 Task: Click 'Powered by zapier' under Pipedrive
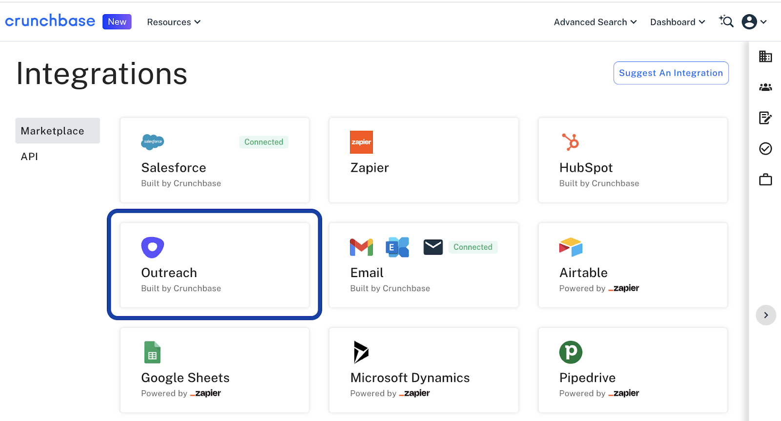coord(599,393)
